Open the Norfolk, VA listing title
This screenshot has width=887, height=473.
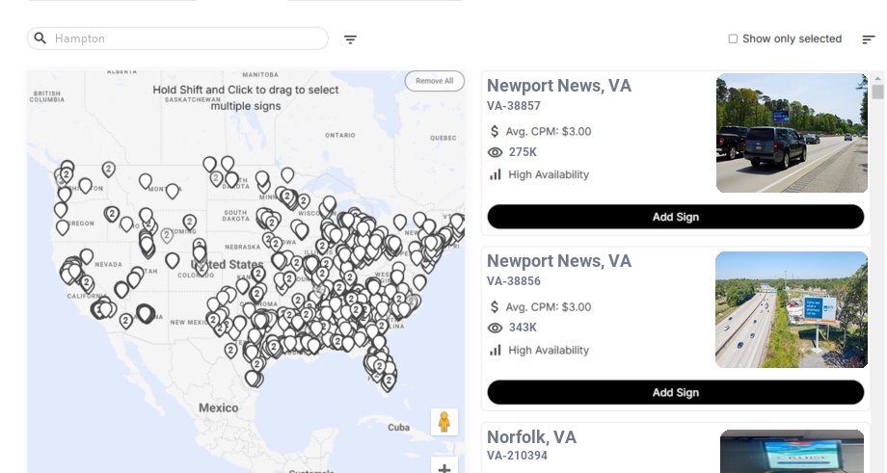(531, 437)
